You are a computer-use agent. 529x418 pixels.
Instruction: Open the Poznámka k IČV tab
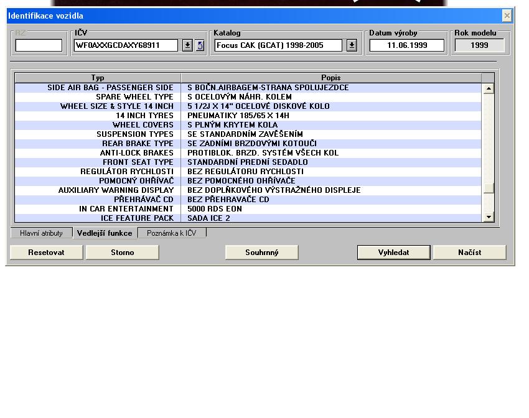click(x=172, y=233)
